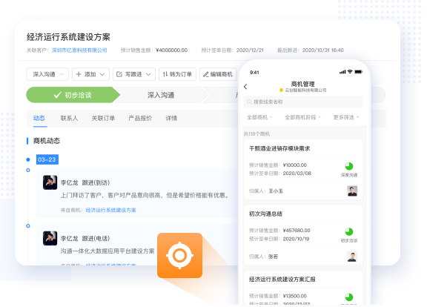Viewport: 427px width, 307px height.
Task: Click 转为订单 button
Action: 177,74
